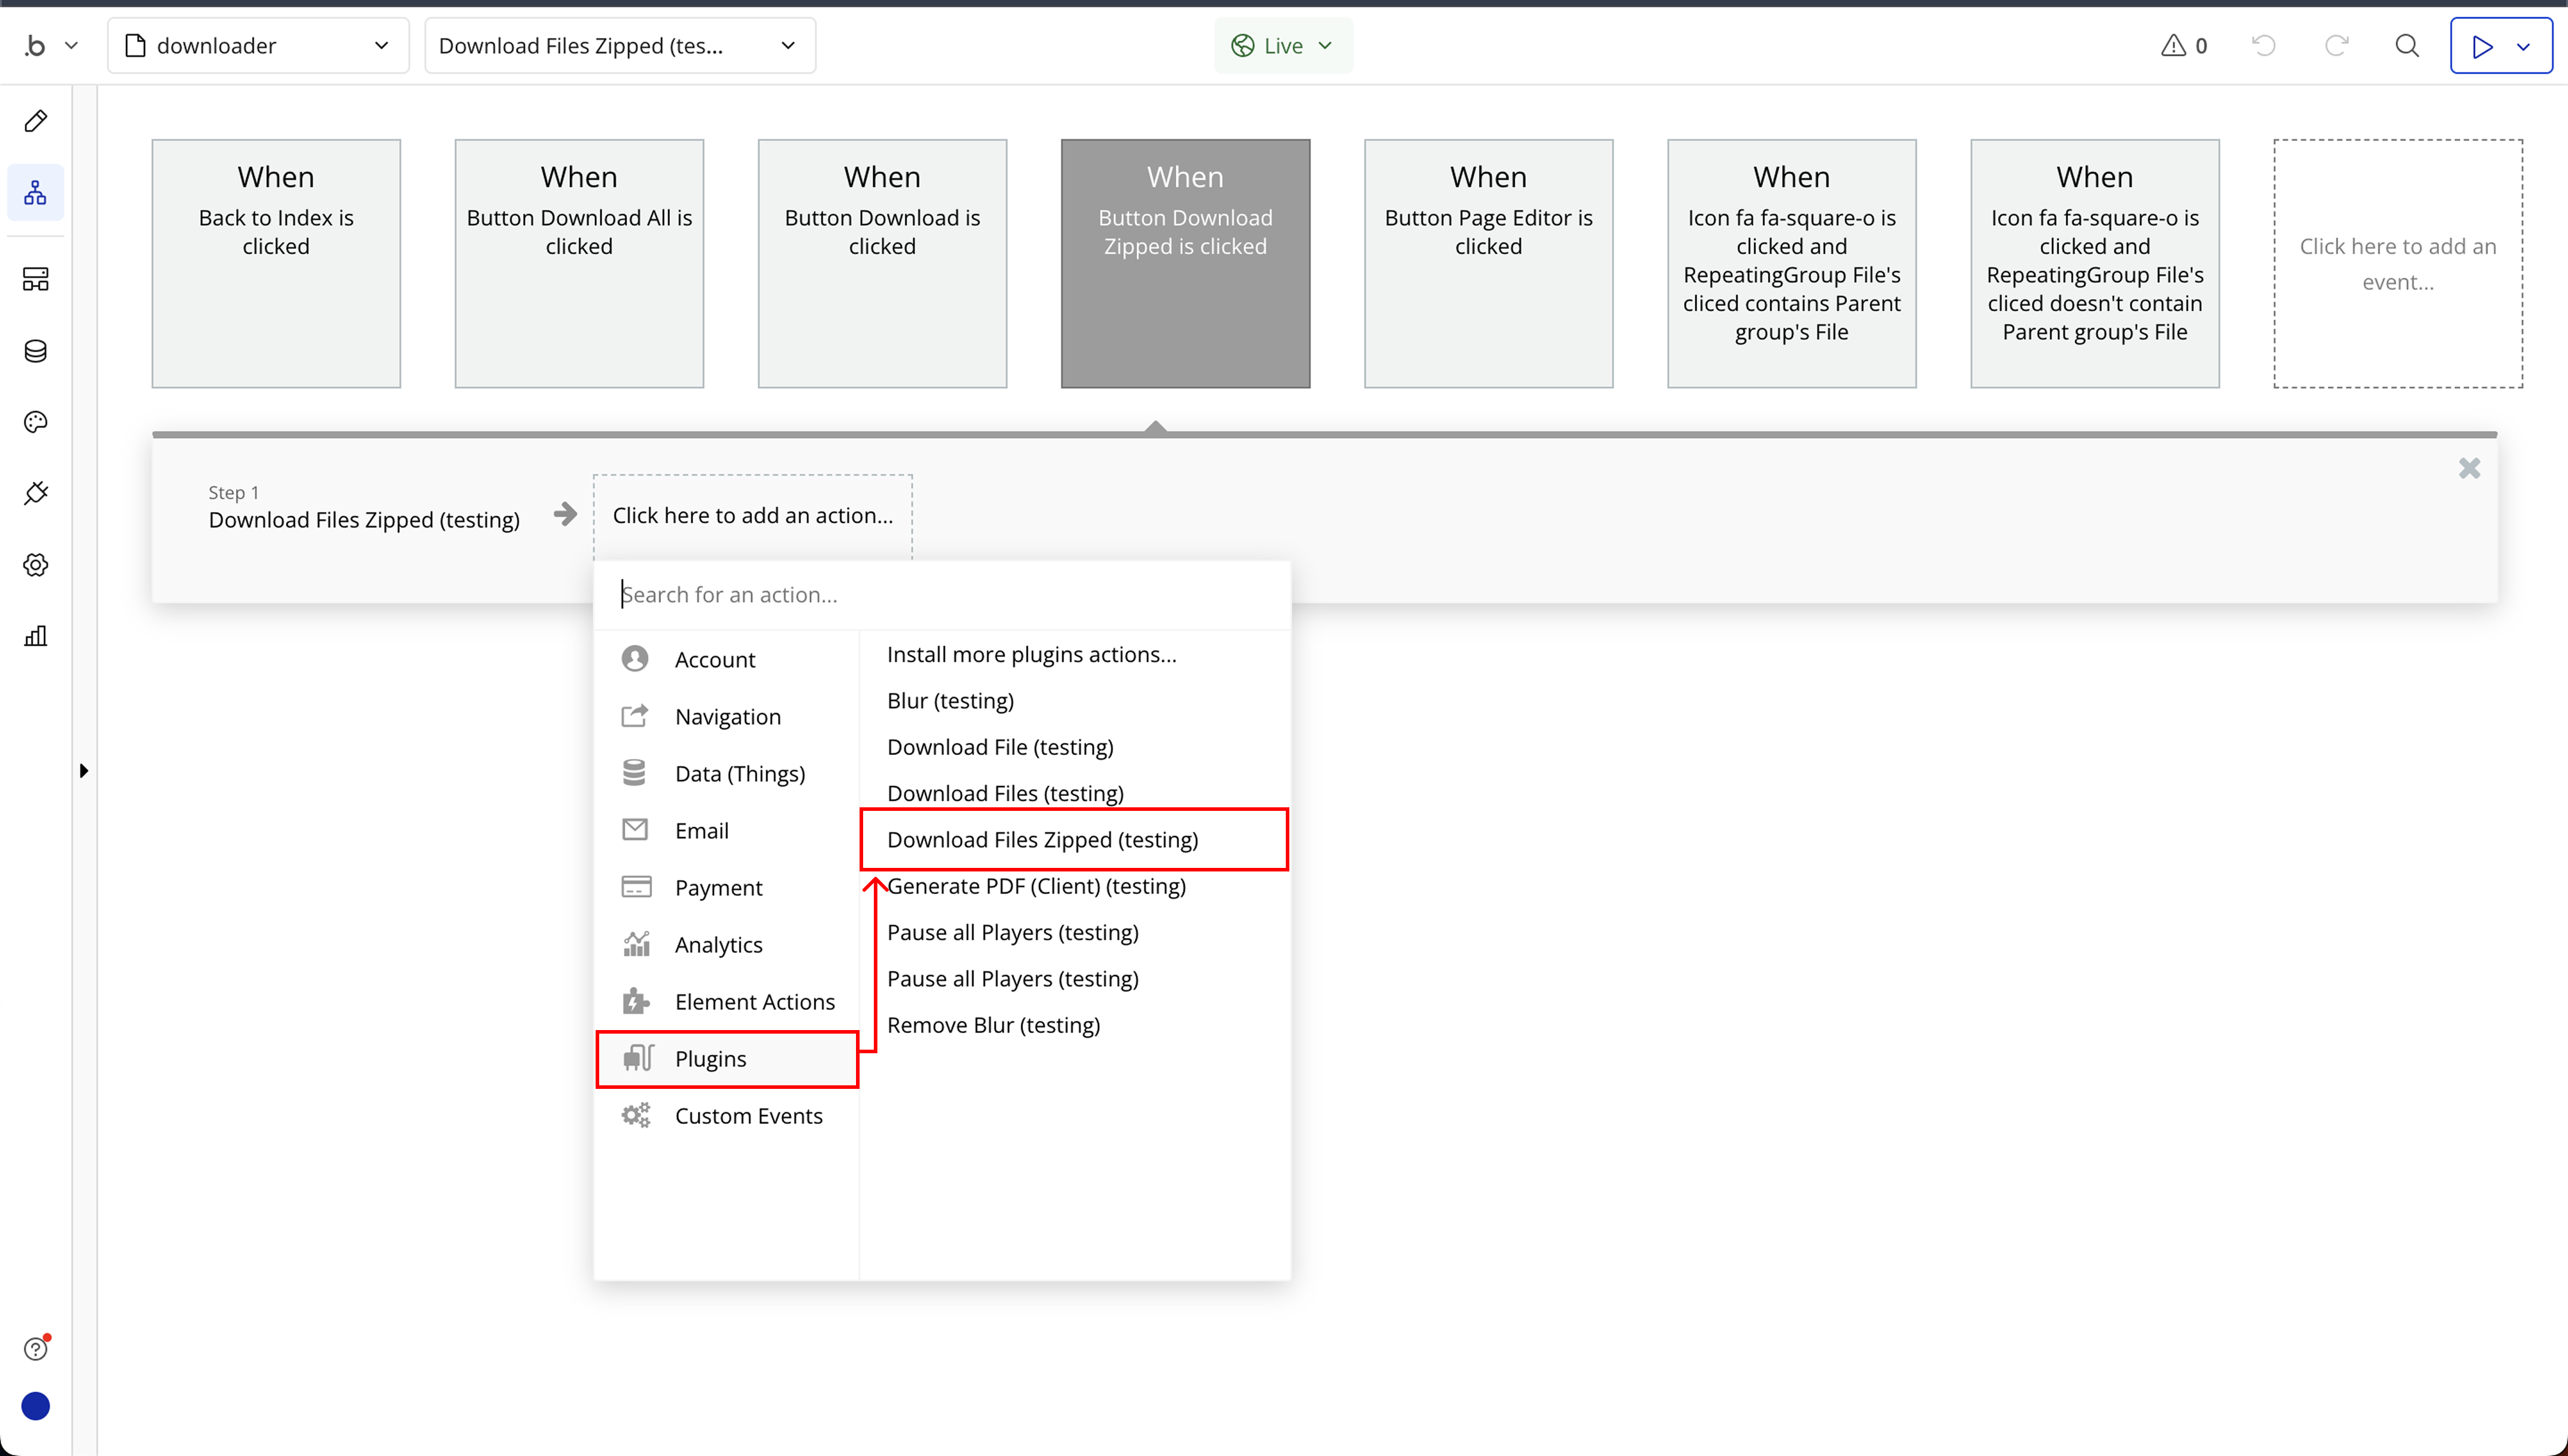Screen dimensions: 2568x1456
Task: Open the Plugins tab plug icon
Action: 36,493
